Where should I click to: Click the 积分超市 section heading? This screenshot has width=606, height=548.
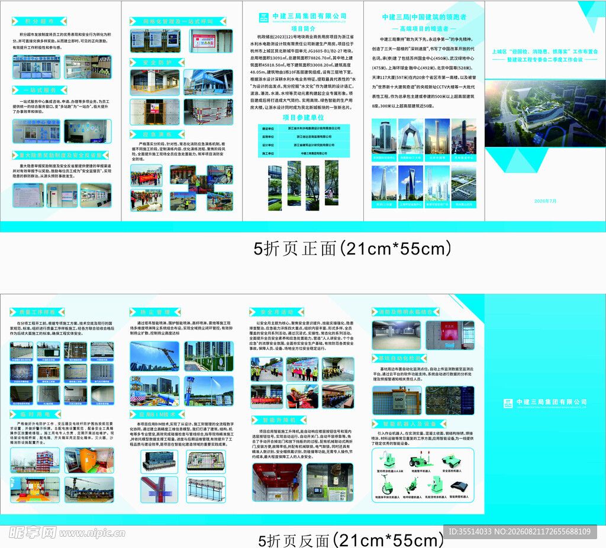pos(40,21)
